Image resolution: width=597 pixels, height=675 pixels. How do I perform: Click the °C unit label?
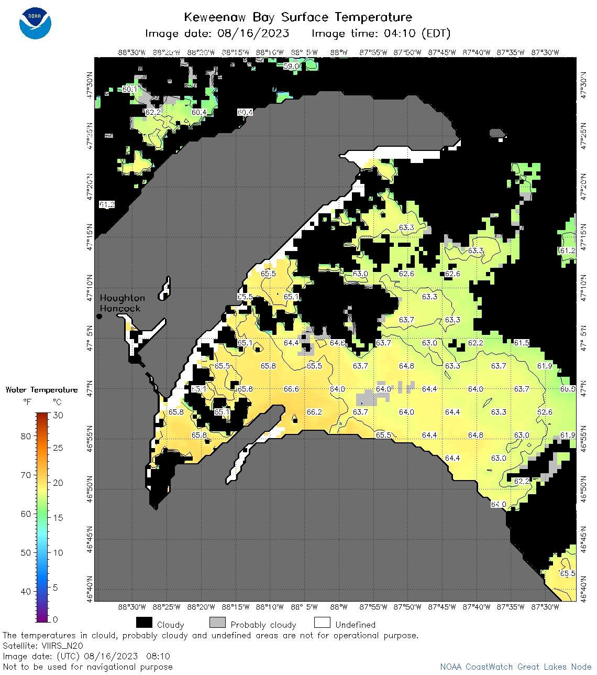(x=57, y=402)
